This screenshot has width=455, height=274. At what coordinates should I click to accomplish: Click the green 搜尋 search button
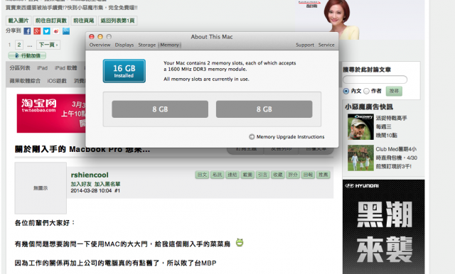[x=394, y=91]
